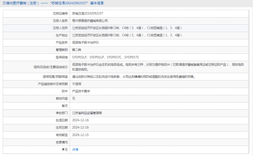Click the 第二类 management category value
The height and width of the screenshot is (156, 253).
pos(77,50)
